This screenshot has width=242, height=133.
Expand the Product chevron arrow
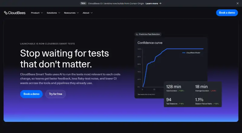42,13
